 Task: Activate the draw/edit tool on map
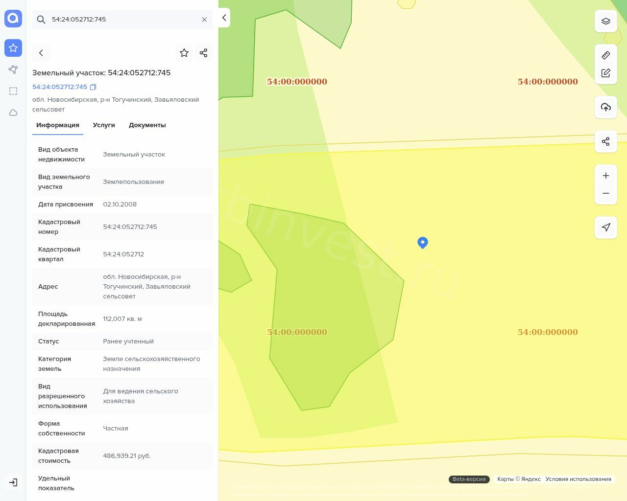click(x=605, y=73)
